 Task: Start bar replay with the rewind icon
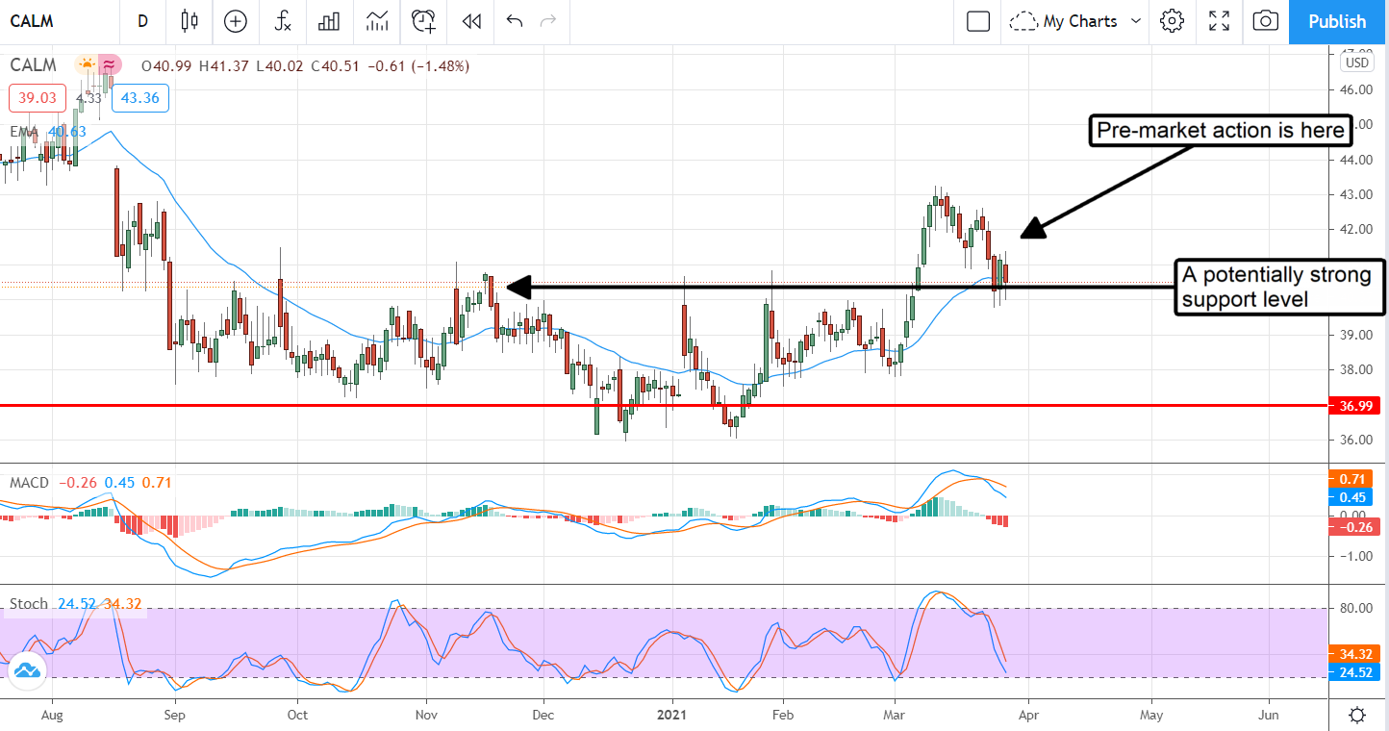click(x=470, y=21)
